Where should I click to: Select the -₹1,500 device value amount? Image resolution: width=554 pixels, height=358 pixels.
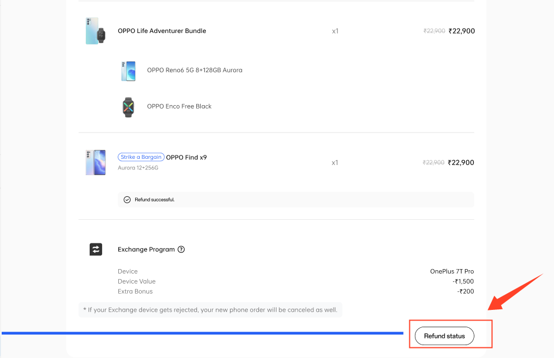point(463,281)
